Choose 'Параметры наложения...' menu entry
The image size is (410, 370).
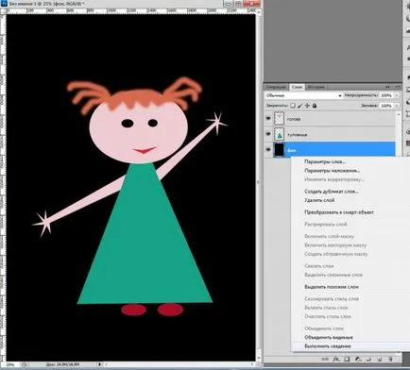point(332,171)
